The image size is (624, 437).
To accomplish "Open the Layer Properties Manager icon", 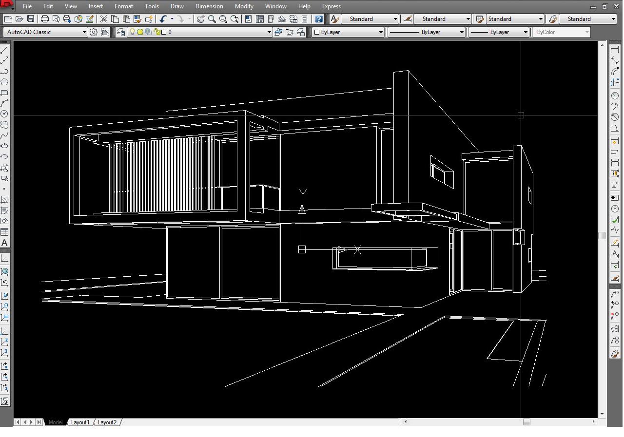I will click(x=121, y=32).
